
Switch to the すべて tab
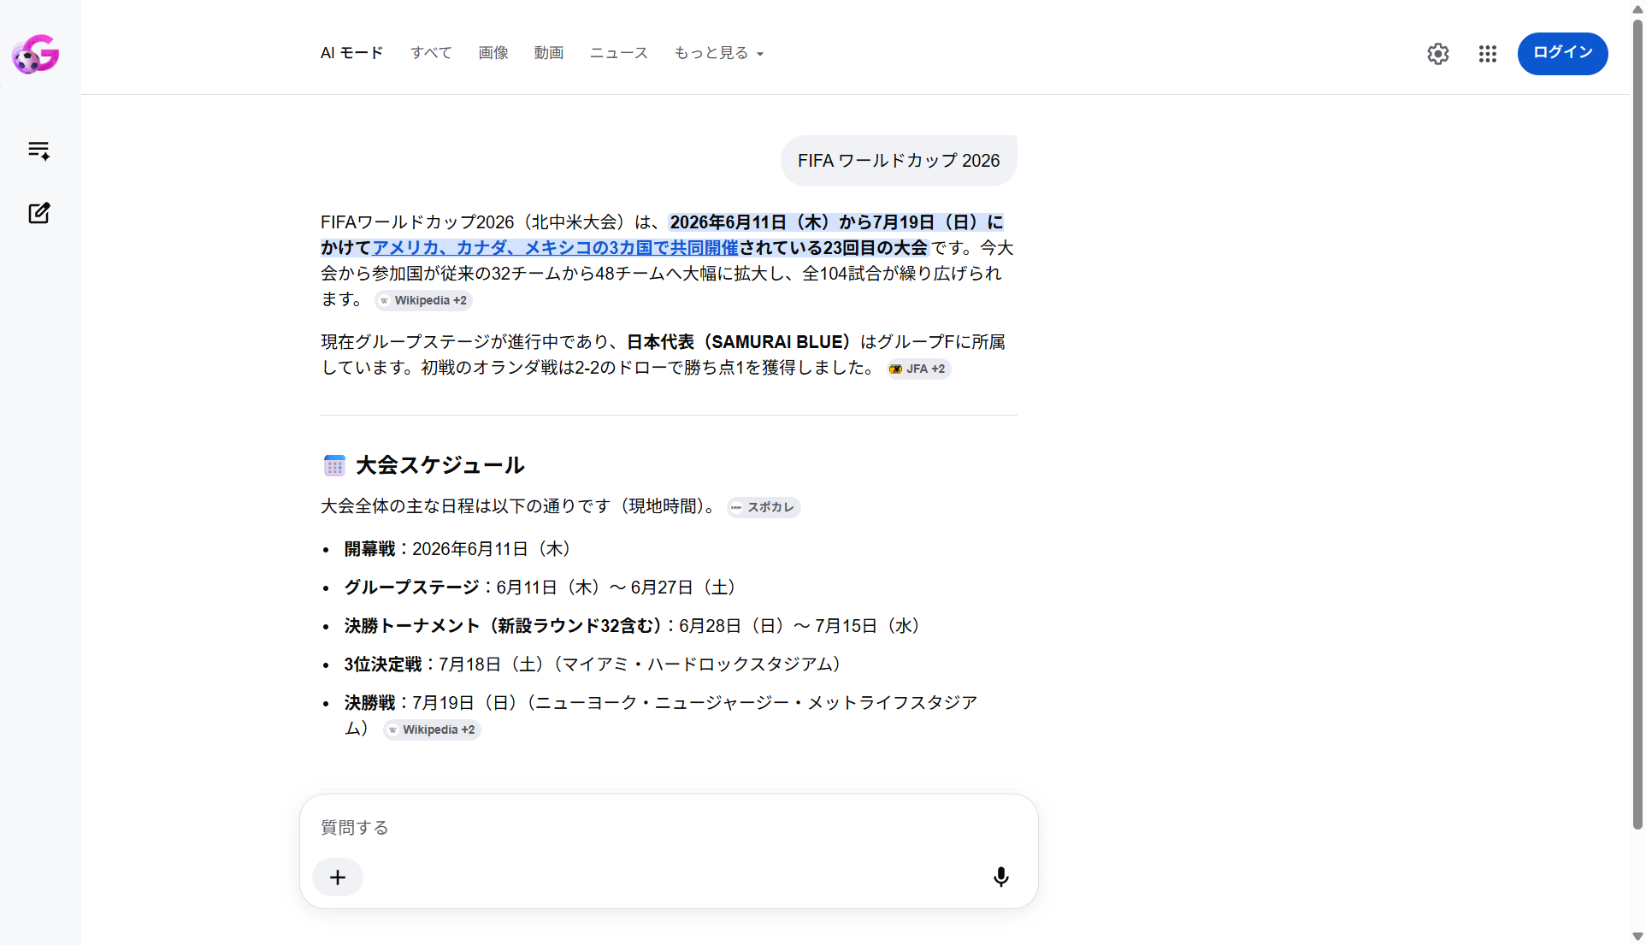[431, 53]
